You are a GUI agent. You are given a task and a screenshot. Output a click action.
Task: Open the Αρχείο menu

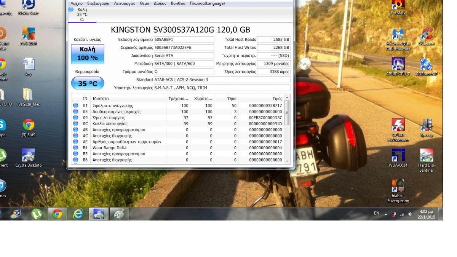(x=77, y=3)
